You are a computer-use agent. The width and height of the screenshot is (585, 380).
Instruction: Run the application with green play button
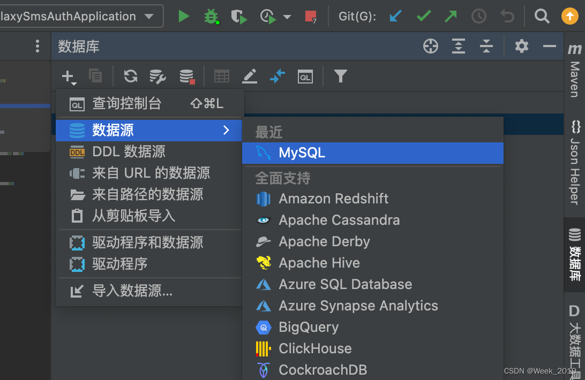tap(184, 17)
